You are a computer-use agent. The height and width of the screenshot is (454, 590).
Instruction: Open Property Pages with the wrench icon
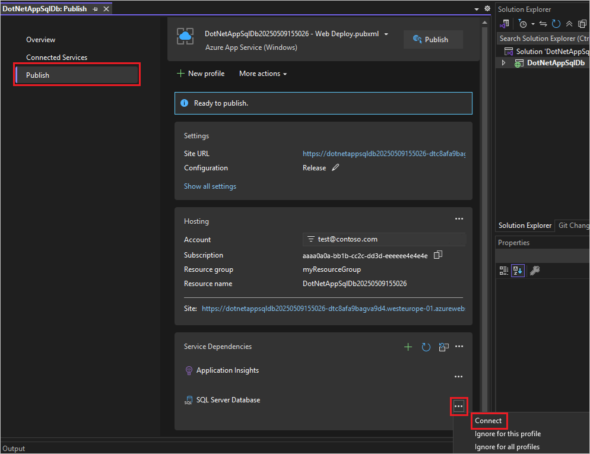click(x=533, y=271)
